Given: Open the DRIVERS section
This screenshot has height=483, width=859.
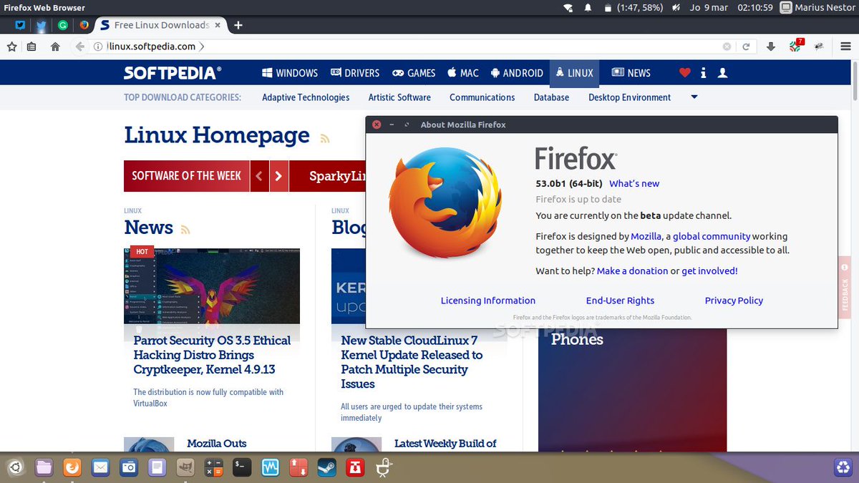Looking at the screenshot, I should click(x=355, y=73).
